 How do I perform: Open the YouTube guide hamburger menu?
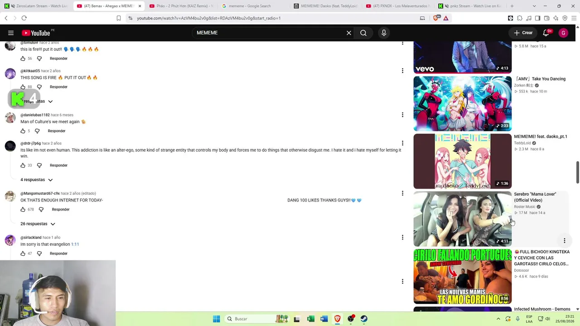(x=11, y=33)
